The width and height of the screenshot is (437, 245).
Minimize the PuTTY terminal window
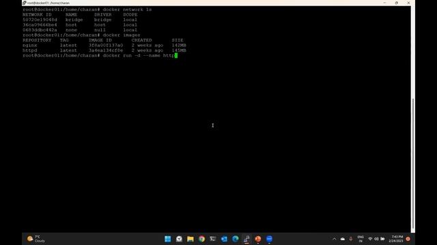(384, 3)
